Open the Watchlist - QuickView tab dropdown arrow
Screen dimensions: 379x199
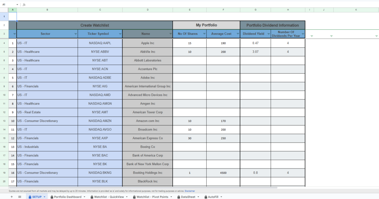[x=127, y=197]
